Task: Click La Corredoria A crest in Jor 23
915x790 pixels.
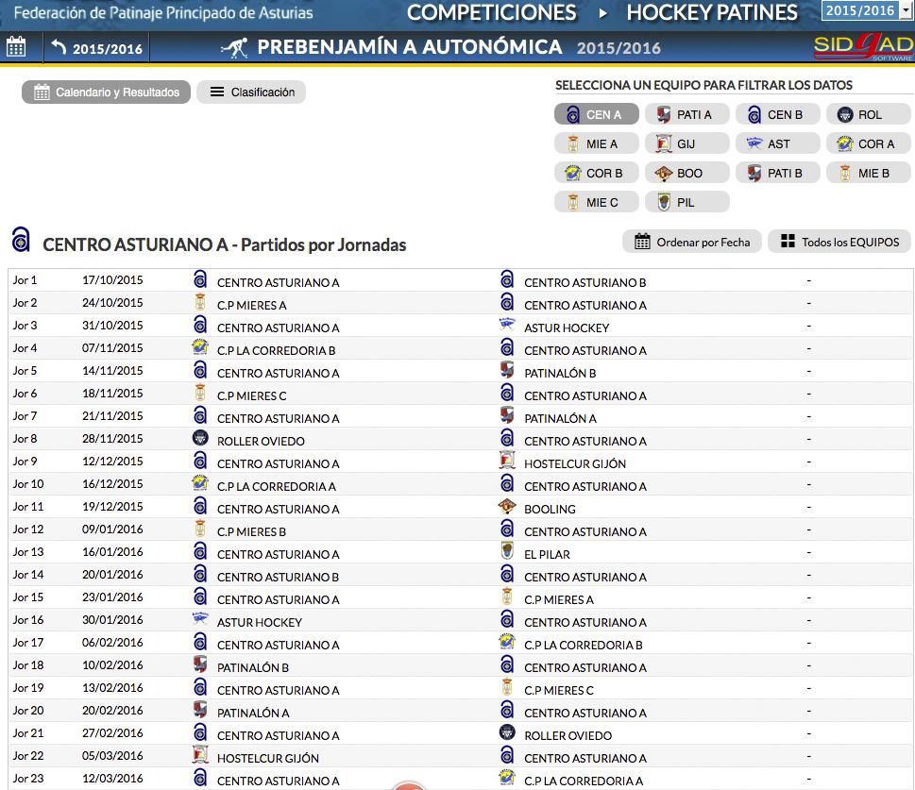Action: point(507,778)
